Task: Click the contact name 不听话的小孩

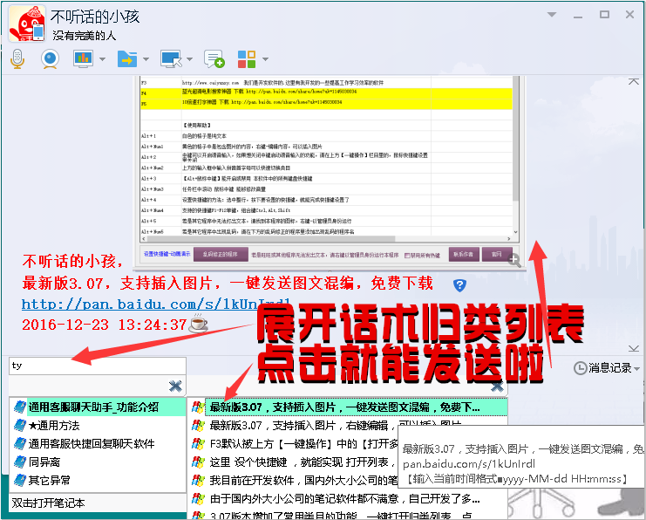Action: [x=95, y=17]
